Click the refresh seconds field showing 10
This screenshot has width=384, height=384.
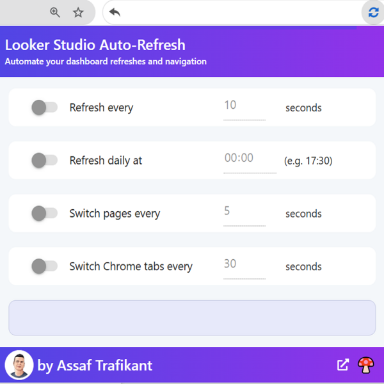coord(244,108)
